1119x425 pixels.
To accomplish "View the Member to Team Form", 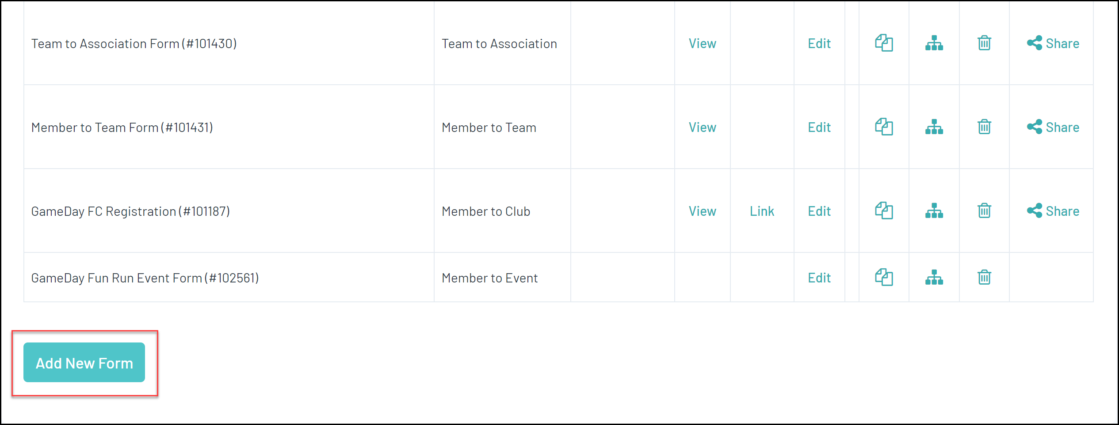I will (x=702, y=128).
